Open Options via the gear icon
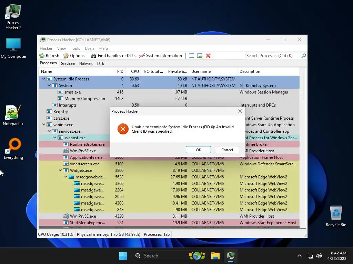The height and width of the screenshot is (264, 353). click(66, 56)
